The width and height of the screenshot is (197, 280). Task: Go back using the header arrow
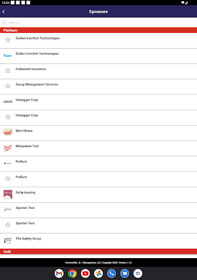[4, 11]
